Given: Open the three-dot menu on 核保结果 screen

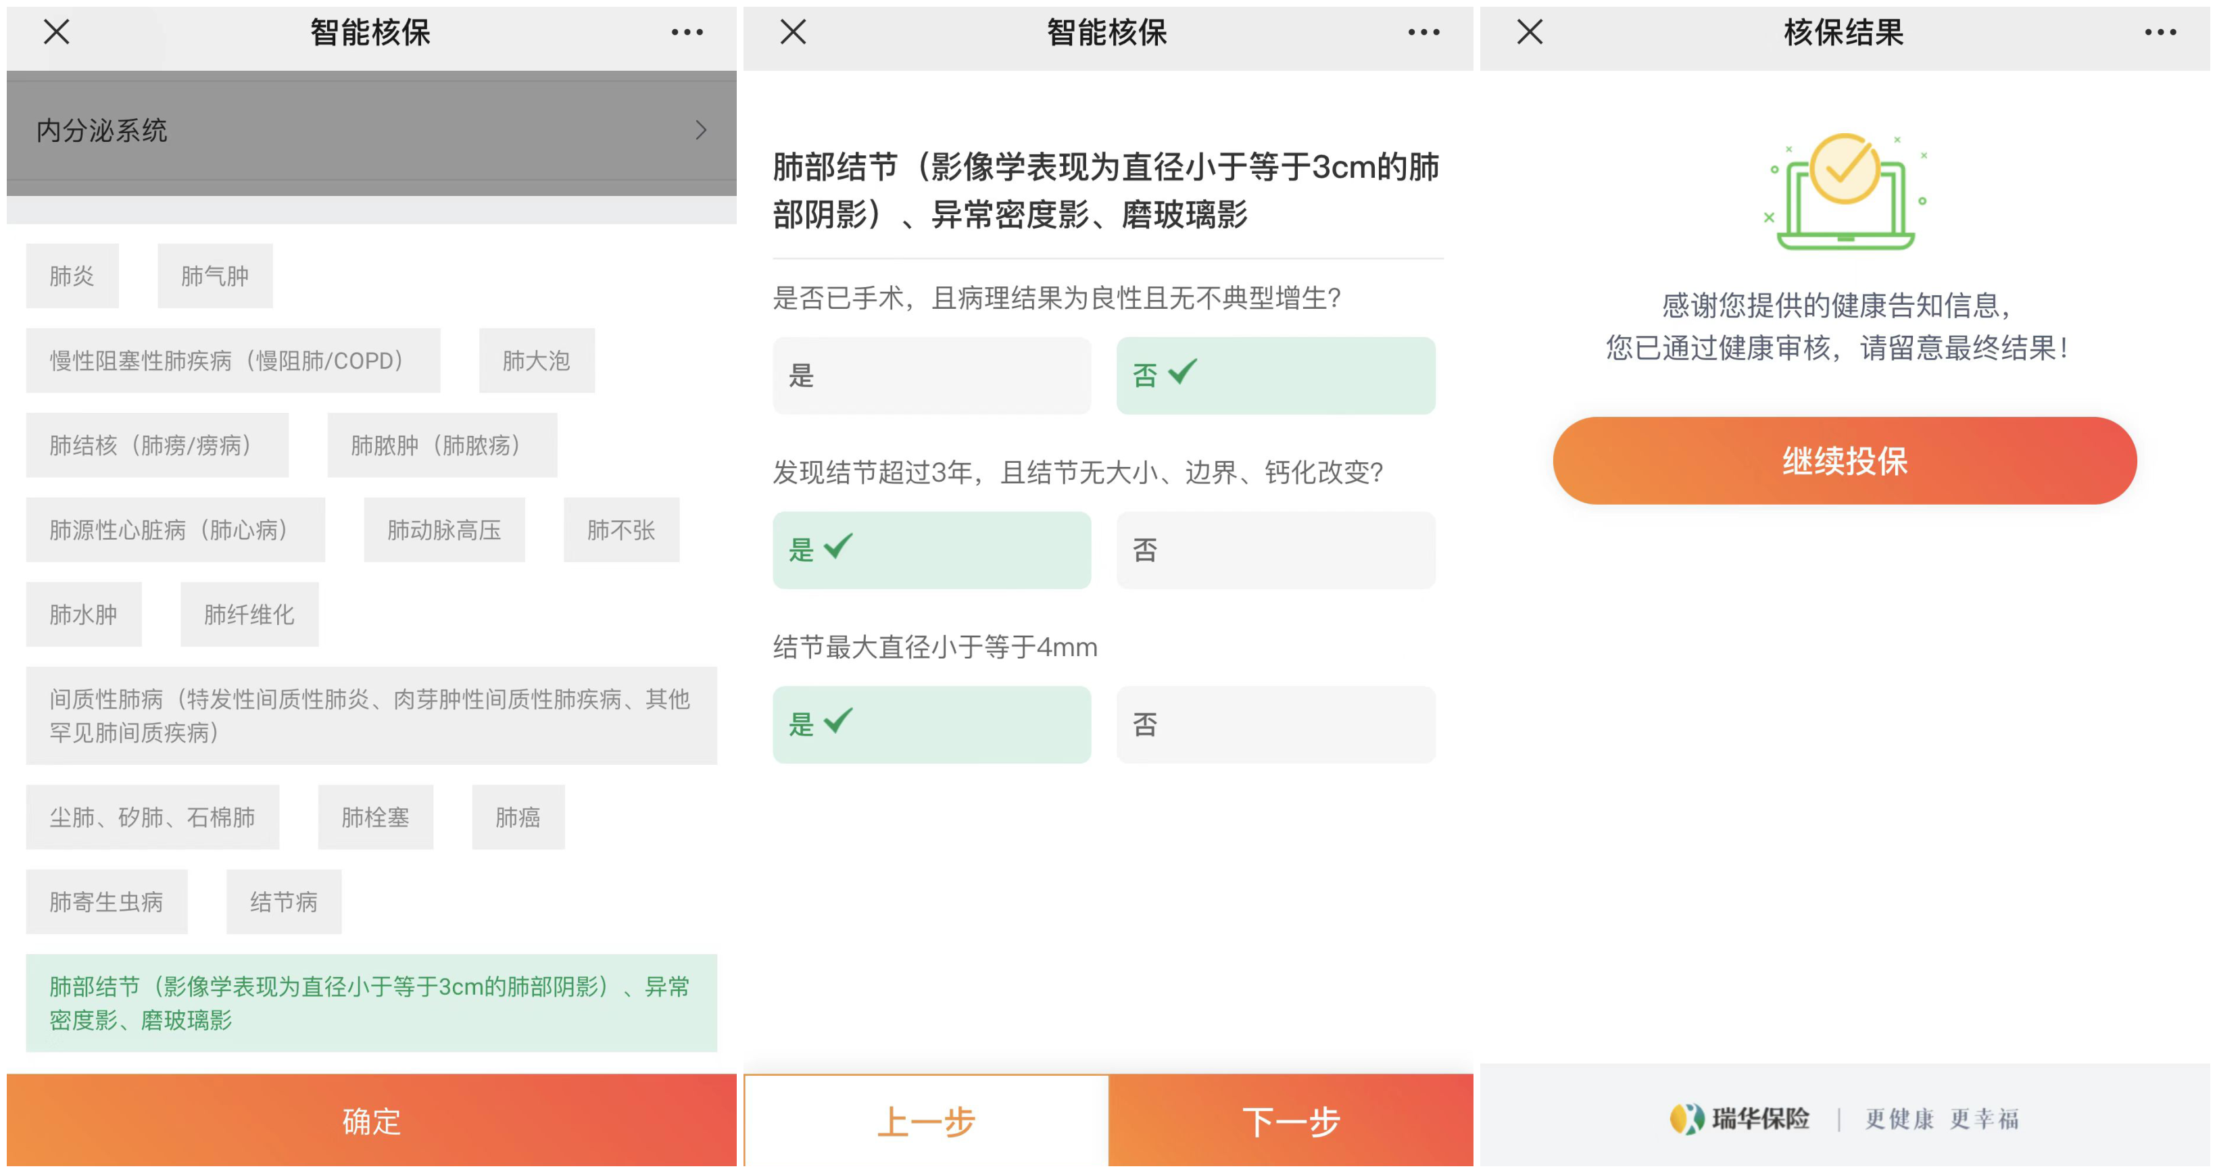Looking at the screenshot, I should (2160, 32).
